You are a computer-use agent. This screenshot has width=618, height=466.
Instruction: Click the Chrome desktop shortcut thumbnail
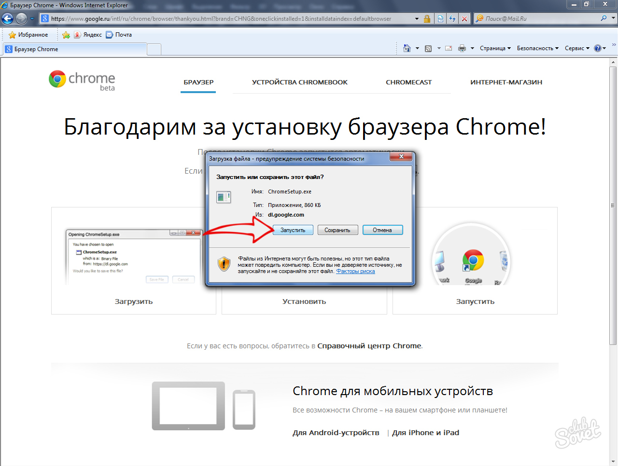pyautogui.click(x=471, y=255)
